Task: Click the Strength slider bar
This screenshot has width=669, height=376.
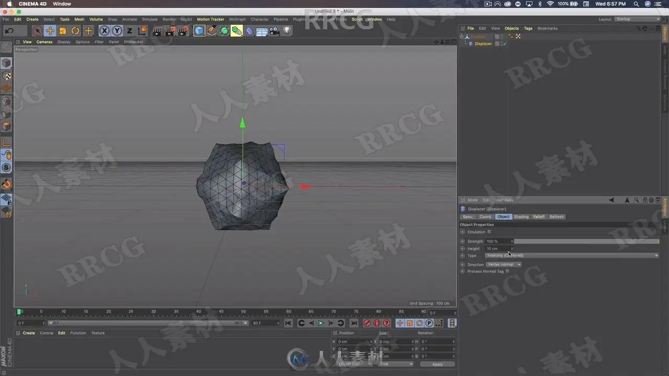Action: (x=586, y=241)
